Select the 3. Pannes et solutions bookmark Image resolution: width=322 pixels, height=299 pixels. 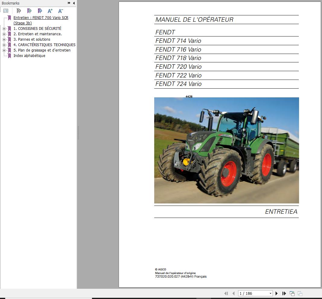32,39
